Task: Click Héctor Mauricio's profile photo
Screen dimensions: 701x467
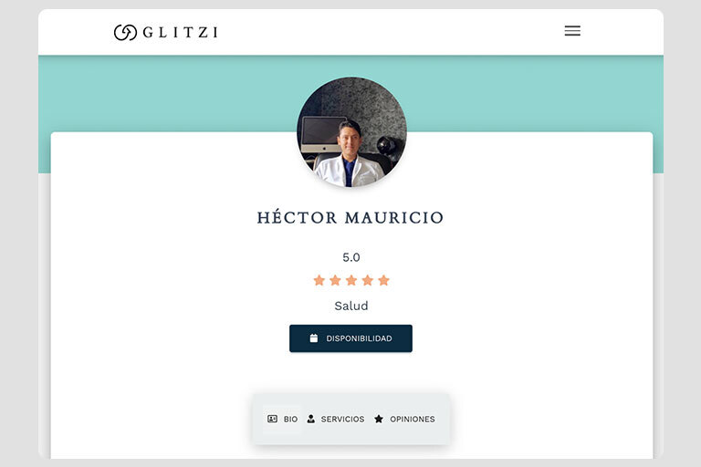Action: 351,132
